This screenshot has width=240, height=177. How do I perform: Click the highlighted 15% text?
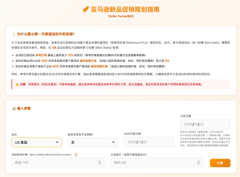coord(71,55)
